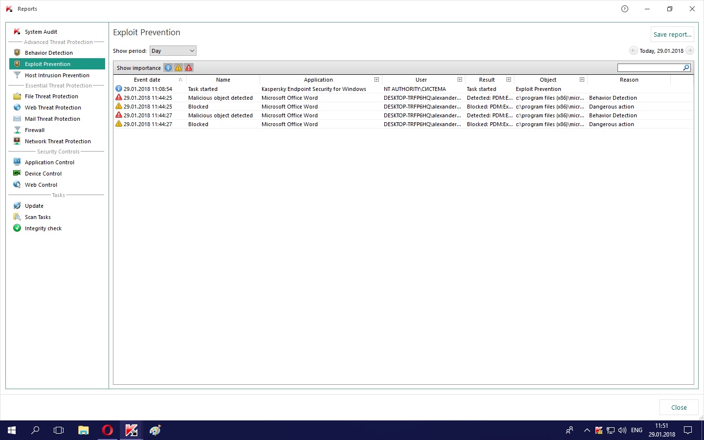Open Host Intrusion Prevention report

coord(57,75)
